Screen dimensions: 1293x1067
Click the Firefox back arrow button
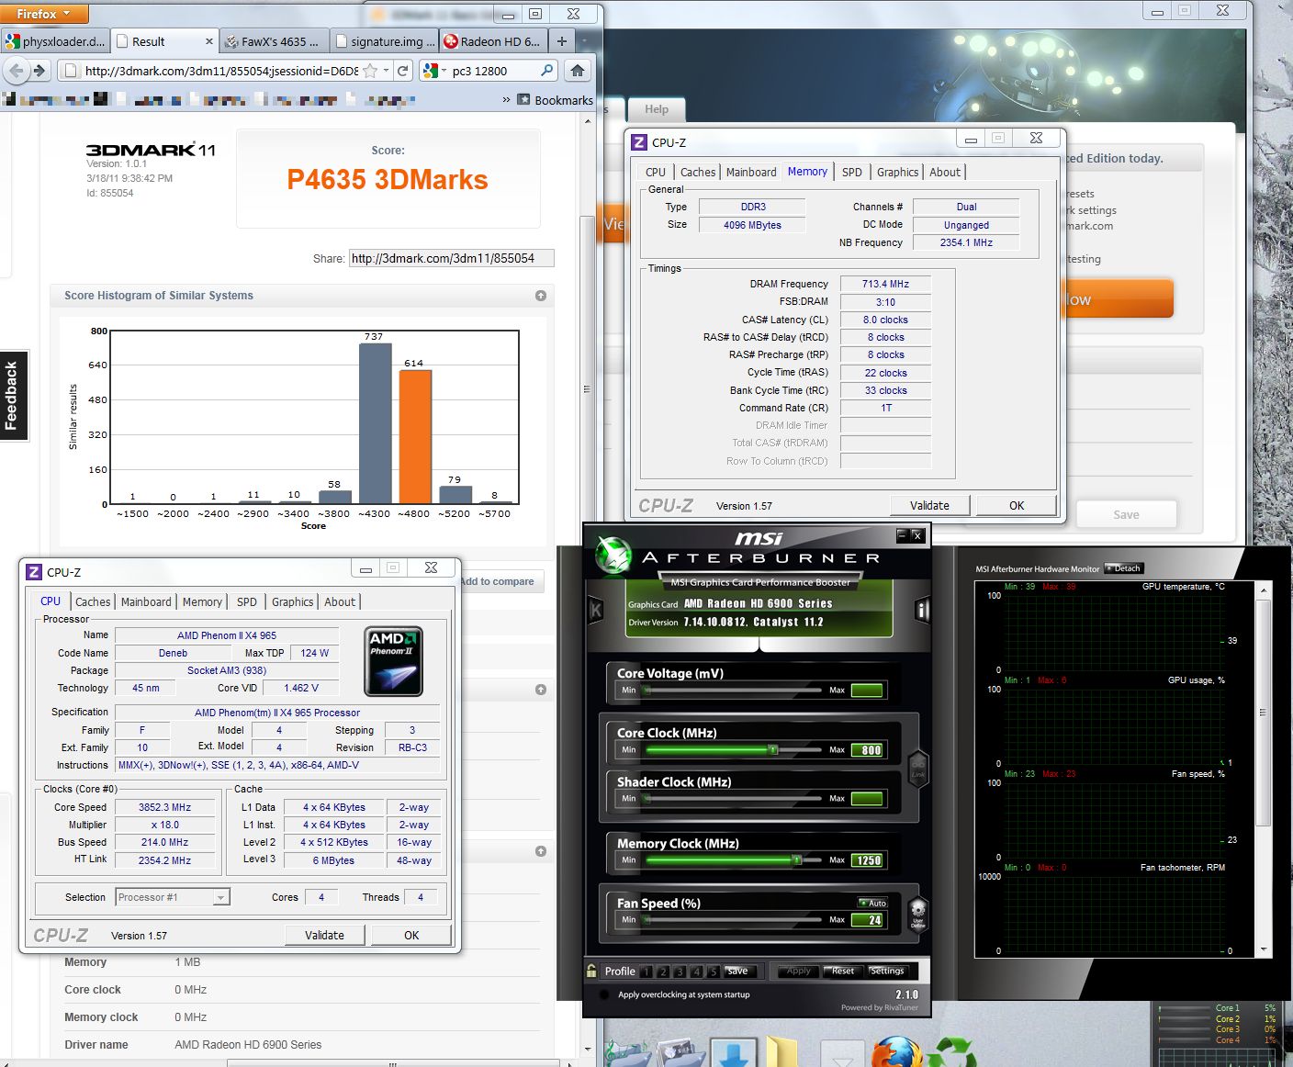click(x=16, y=71)
